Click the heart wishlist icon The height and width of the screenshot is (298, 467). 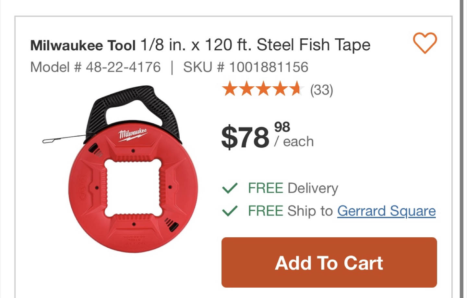coord(425,43)
